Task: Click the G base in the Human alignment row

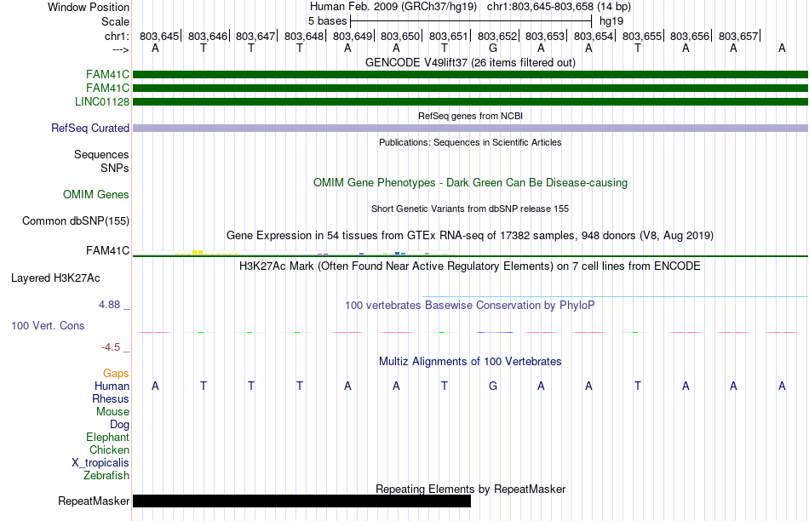Action: (493, 386)
